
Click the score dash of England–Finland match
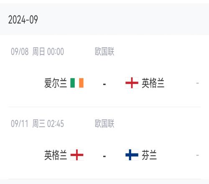(104, 156)
